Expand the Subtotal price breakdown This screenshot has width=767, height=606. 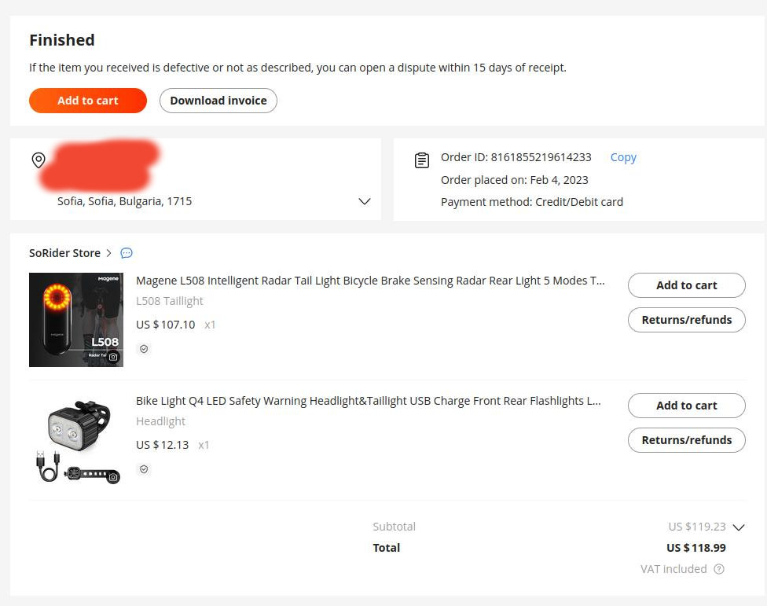[x=738, y=527]
